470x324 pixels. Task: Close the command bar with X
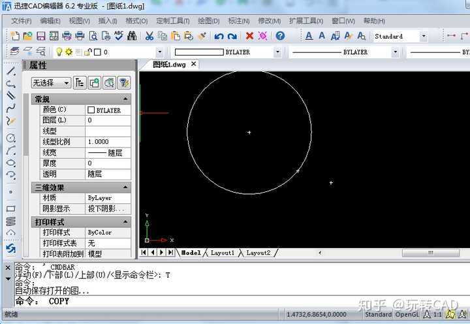coord(8,267)
